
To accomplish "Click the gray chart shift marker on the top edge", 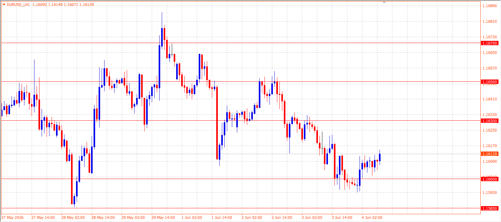I will click(x=384, y=2).
